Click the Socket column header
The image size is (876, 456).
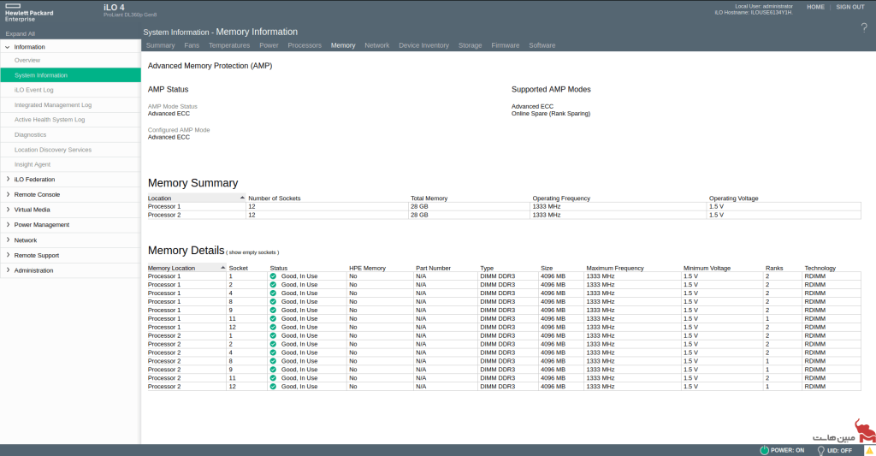point(238,268)
